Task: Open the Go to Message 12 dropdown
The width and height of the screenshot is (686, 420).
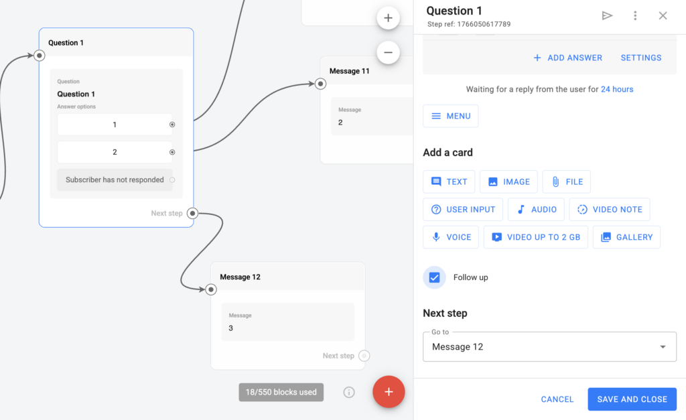Action: click(549, 347)
